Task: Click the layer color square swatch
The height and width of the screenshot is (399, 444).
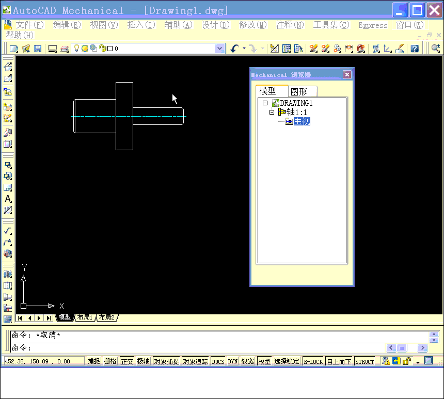Action: click(110, 49)
